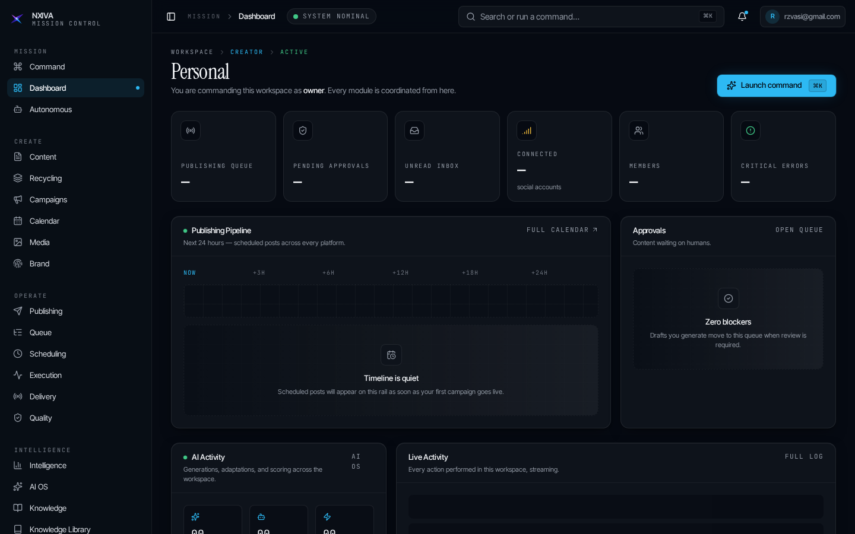Click the Publishing Queue broadcast icon
The image size is (855, 534).
[191, 131]
